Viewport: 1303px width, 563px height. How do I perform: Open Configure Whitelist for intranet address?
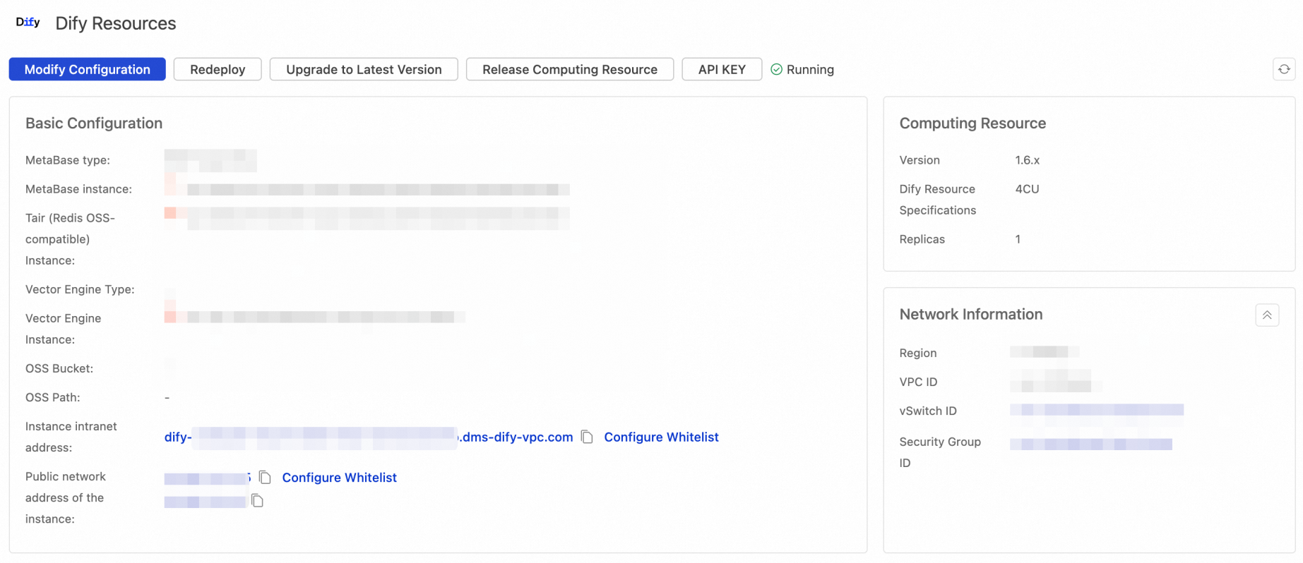coord(661,437)
